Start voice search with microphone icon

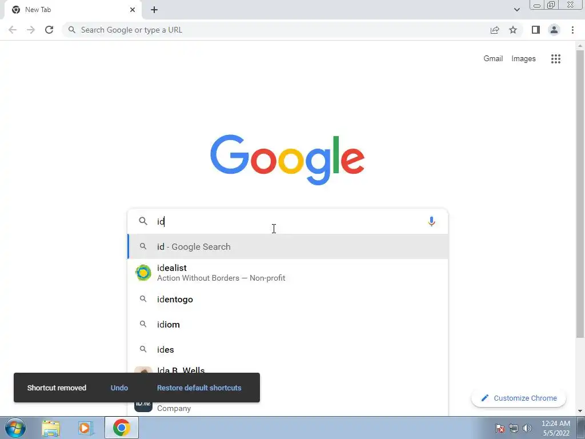click(x=431, y=221)
